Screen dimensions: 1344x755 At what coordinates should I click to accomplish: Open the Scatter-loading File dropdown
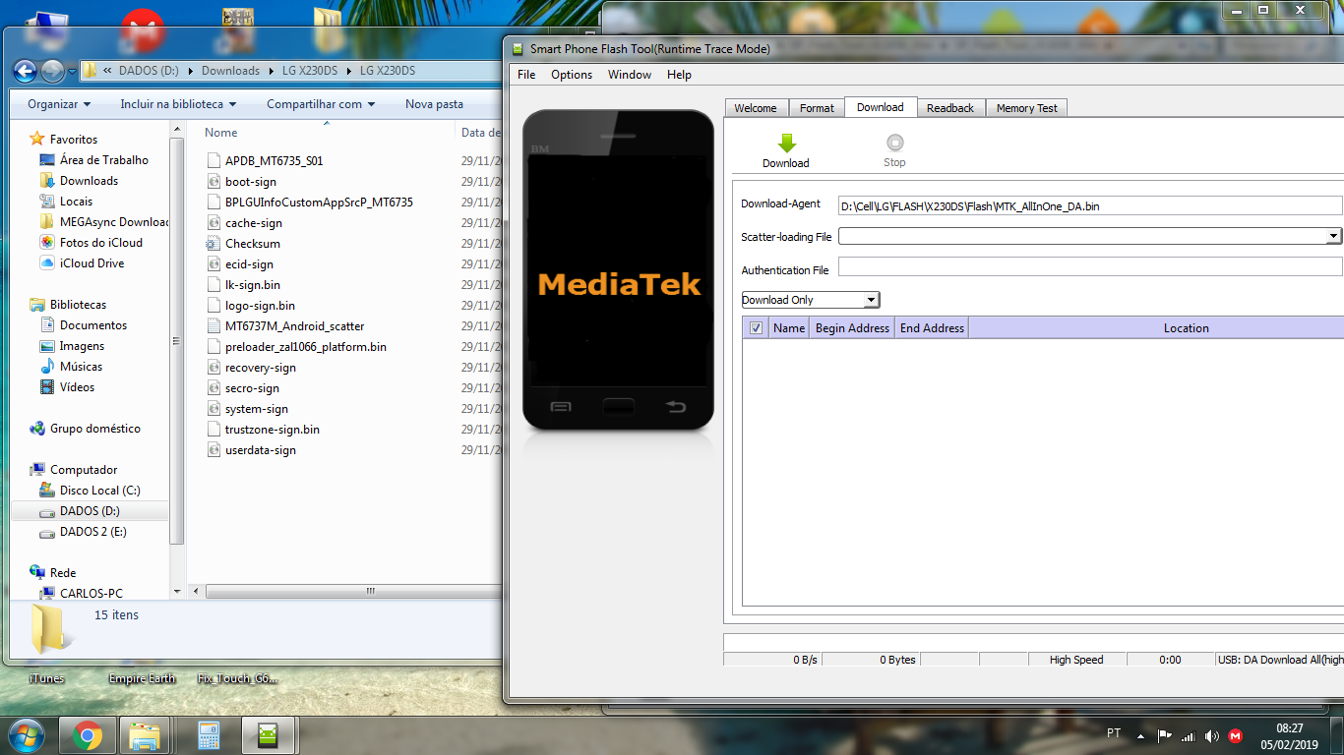click(x=1333, y=236)
